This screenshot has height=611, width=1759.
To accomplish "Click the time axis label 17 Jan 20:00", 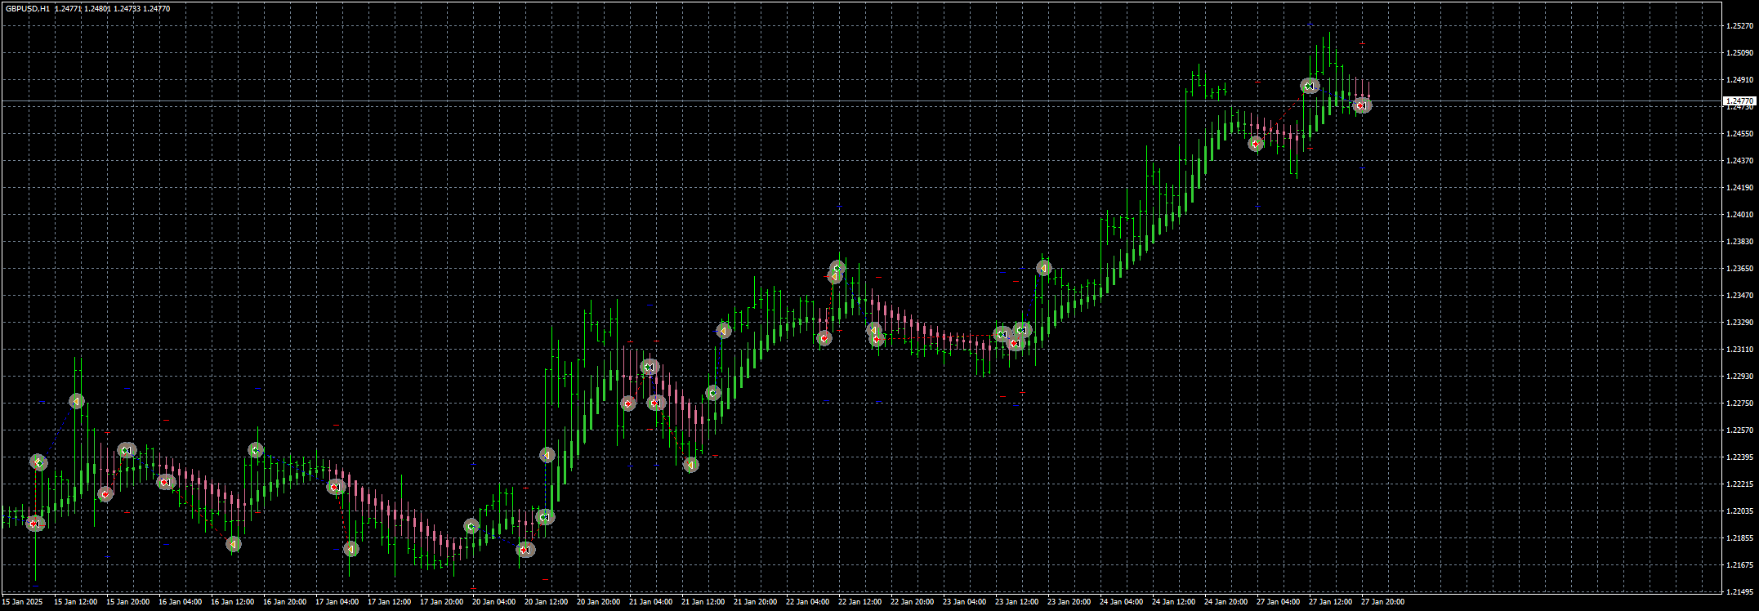I will [x=441, y=602].
